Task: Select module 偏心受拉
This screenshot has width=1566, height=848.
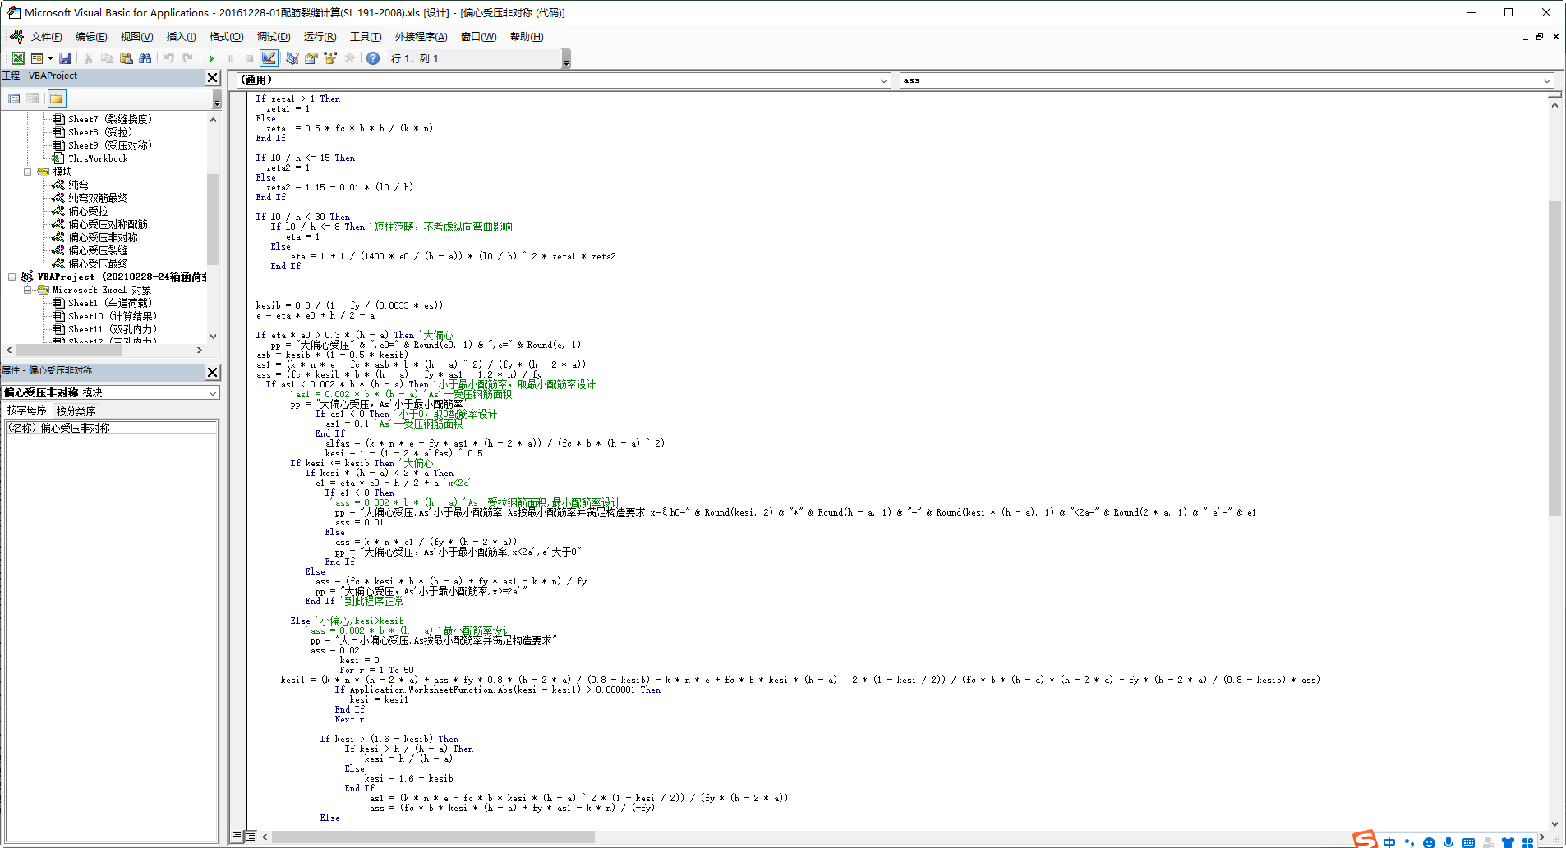Action: [88, 211]
